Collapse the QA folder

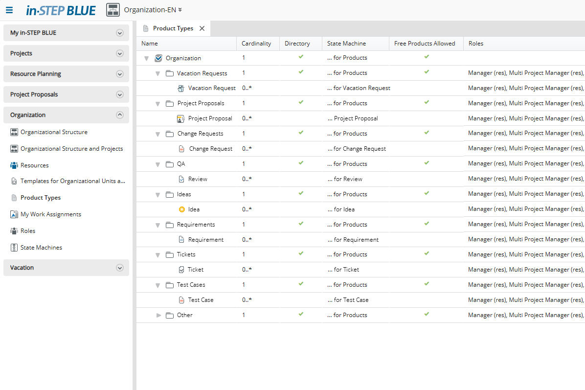pyautogui.click(x=157, y=163)
